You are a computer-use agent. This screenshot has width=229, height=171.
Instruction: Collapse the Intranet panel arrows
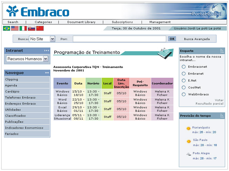point(47,50)
